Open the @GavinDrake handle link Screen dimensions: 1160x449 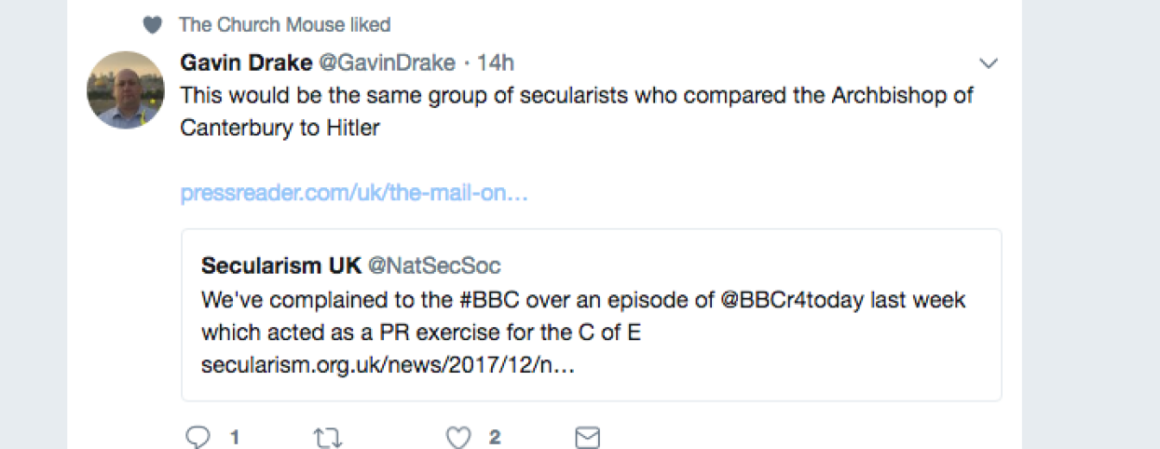click(x=388, y=63)
